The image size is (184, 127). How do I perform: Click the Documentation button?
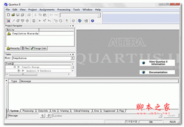[157, 72]
